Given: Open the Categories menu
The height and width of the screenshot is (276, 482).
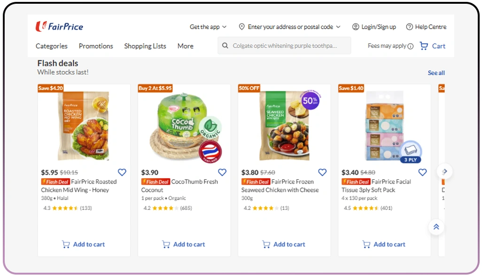Looking at the screenshot, I should [52, 46].
